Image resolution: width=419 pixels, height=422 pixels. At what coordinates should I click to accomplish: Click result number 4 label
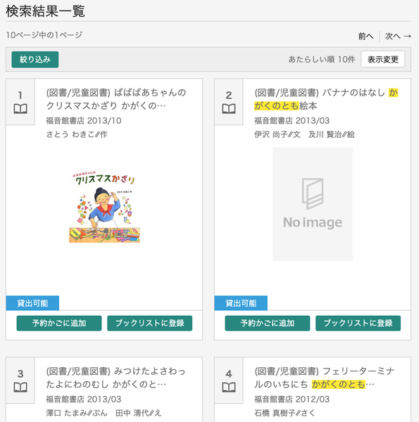click(x=229, y=373)
